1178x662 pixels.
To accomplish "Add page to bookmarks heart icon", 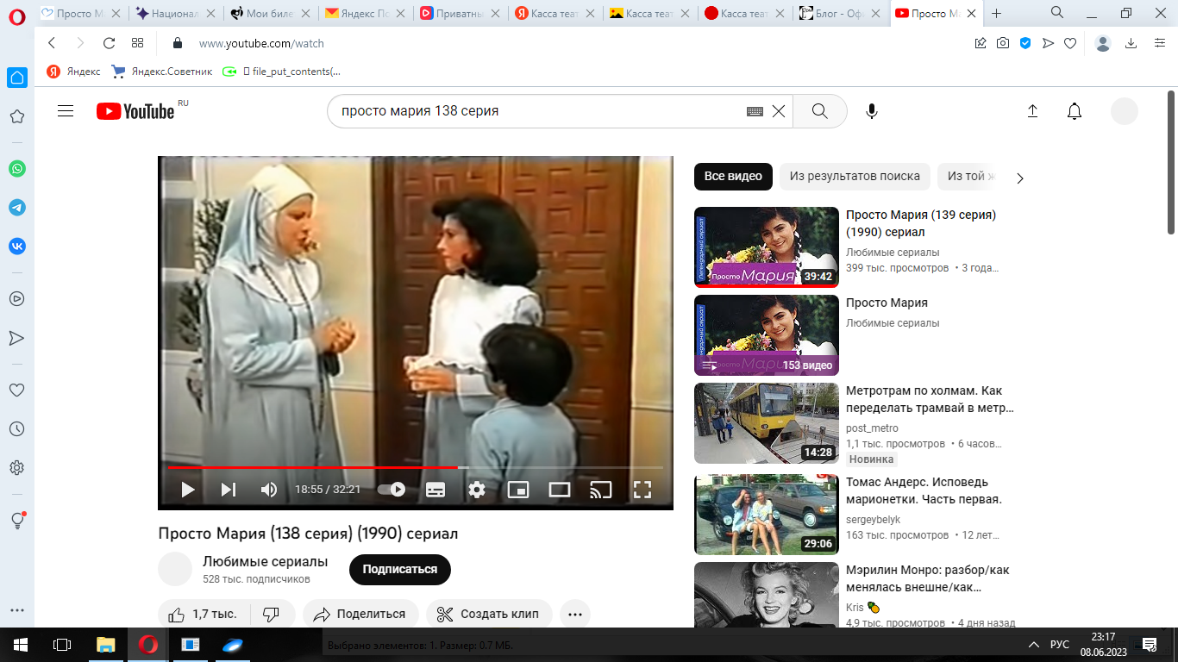I will point(1070,43).
